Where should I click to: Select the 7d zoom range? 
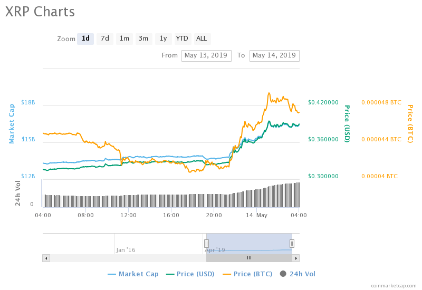[104, 38]
